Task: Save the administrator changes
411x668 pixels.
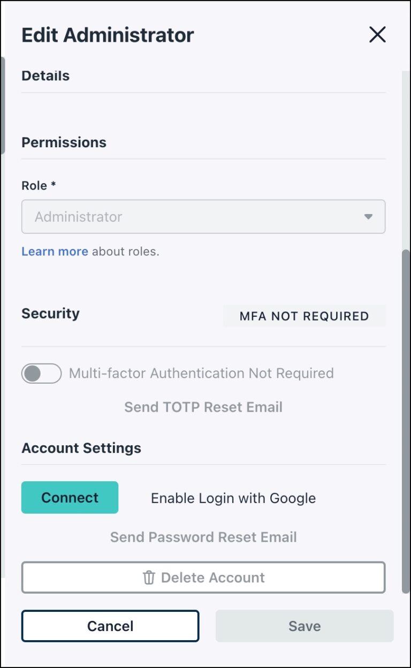Action: click(x=304, y=626)
